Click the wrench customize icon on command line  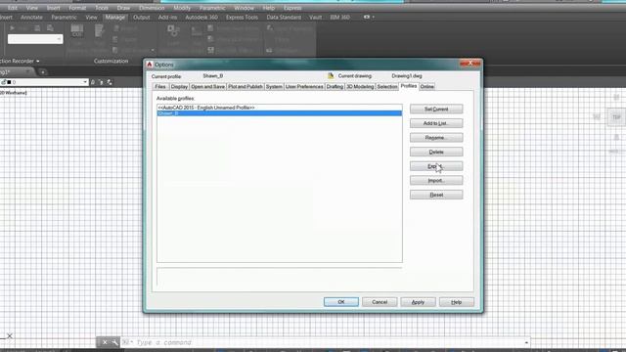point(115,342)
